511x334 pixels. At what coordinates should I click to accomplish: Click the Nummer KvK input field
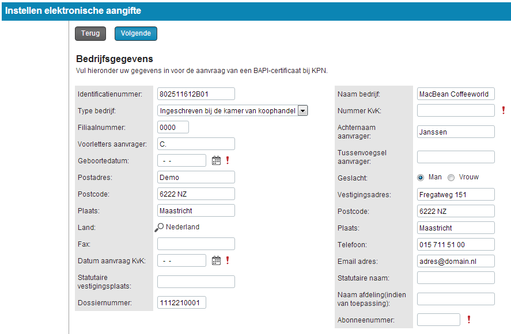(x=456, y=110)
